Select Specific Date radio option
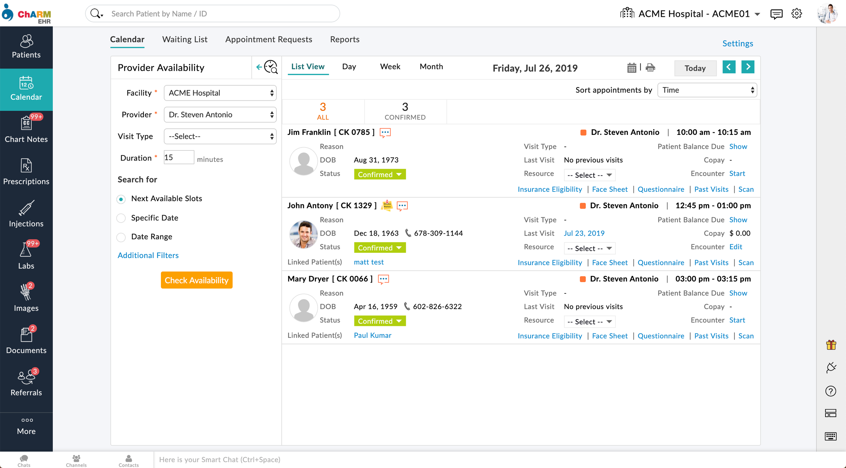Screen dimensions: 846x468 point(121,218)
